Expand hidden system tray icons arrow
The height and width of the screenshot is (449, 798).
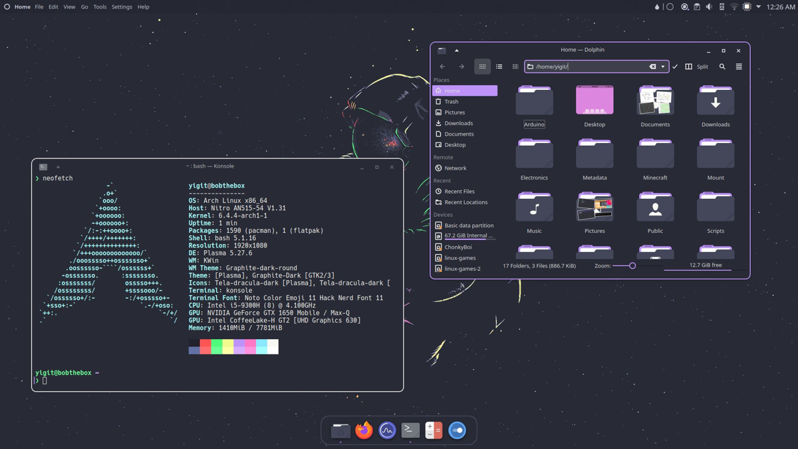click(x=759, y=7)
